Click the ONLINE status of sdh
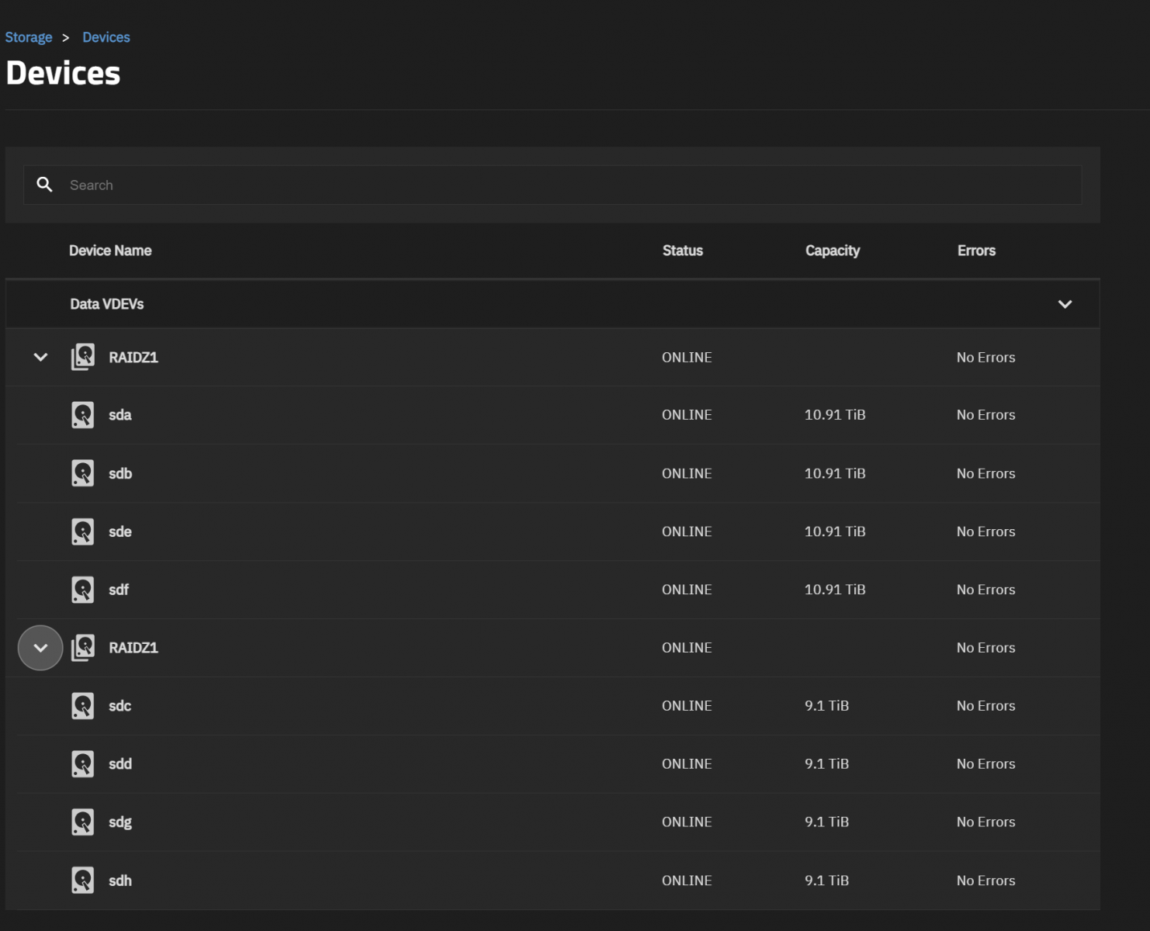 [x=687, y=881]
